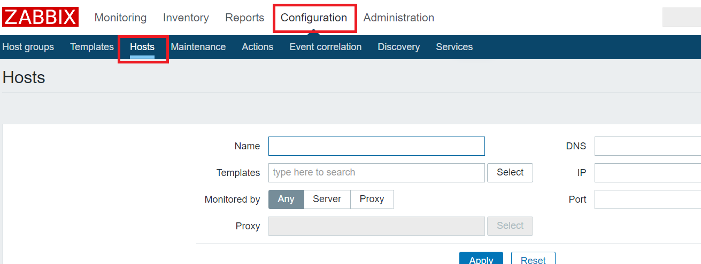Click the disabled Proxy field
The height and width of the screenshot is (264, 701).
pos(376,226)
